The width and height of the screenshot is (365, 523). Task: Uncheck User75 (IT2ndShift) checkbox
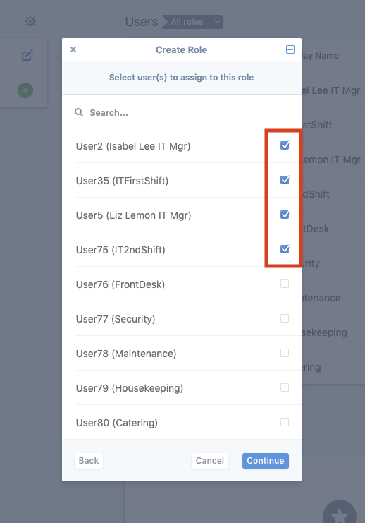click(x=285, y=249)
